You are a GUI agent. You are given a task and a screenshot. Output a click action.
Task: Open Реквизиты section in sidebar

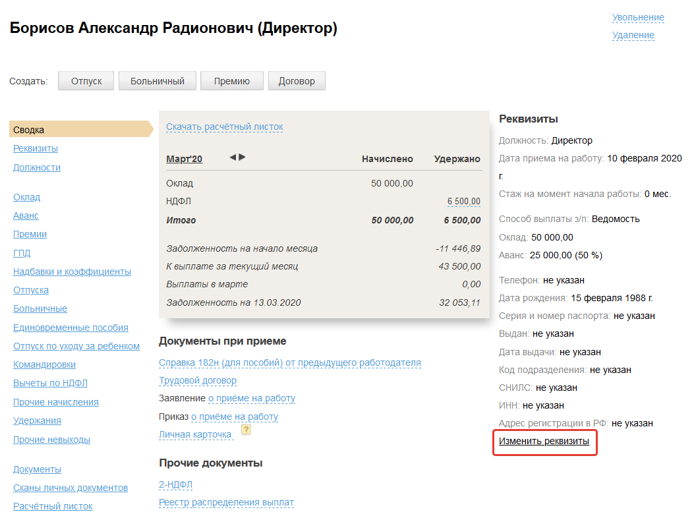pyautogui.click(x=36, y=148)
